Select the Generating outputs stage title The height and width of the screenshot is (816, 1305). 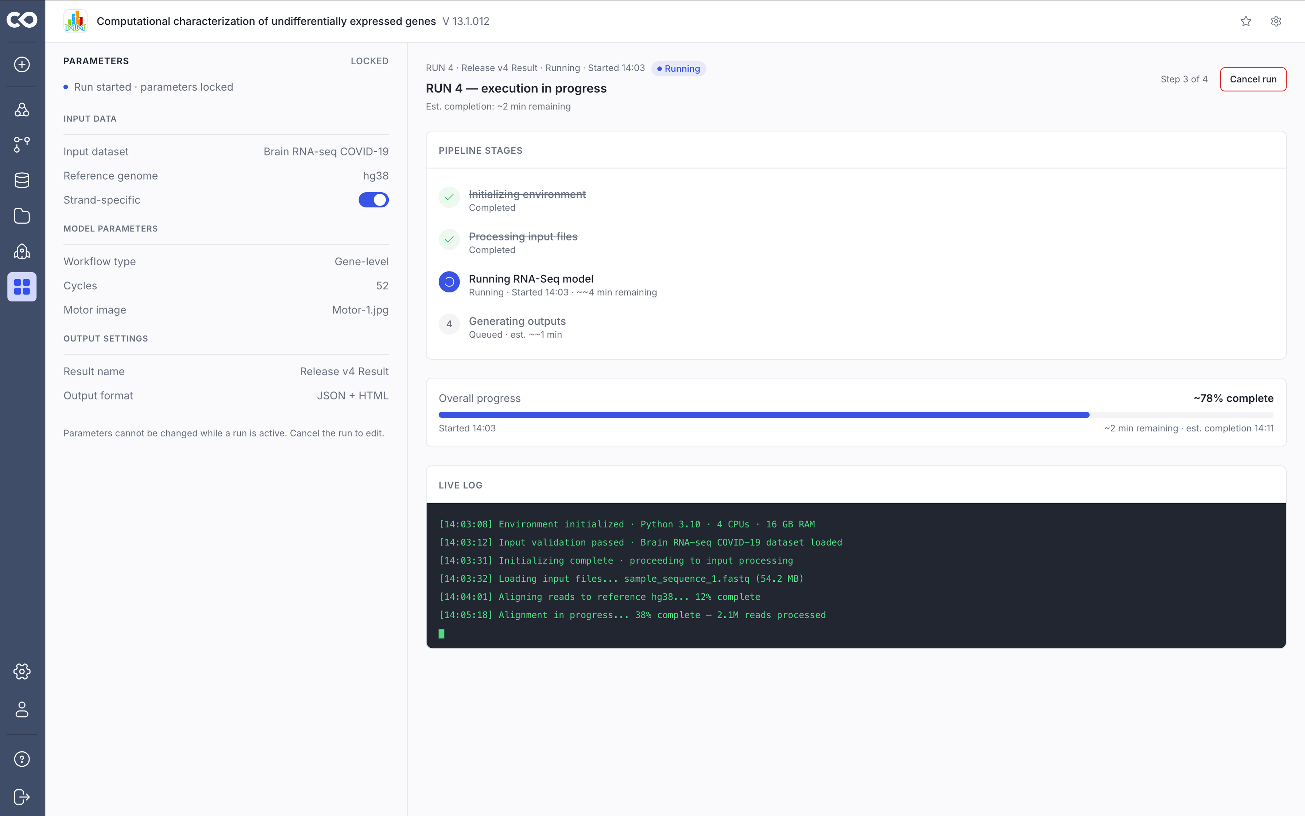518,321
